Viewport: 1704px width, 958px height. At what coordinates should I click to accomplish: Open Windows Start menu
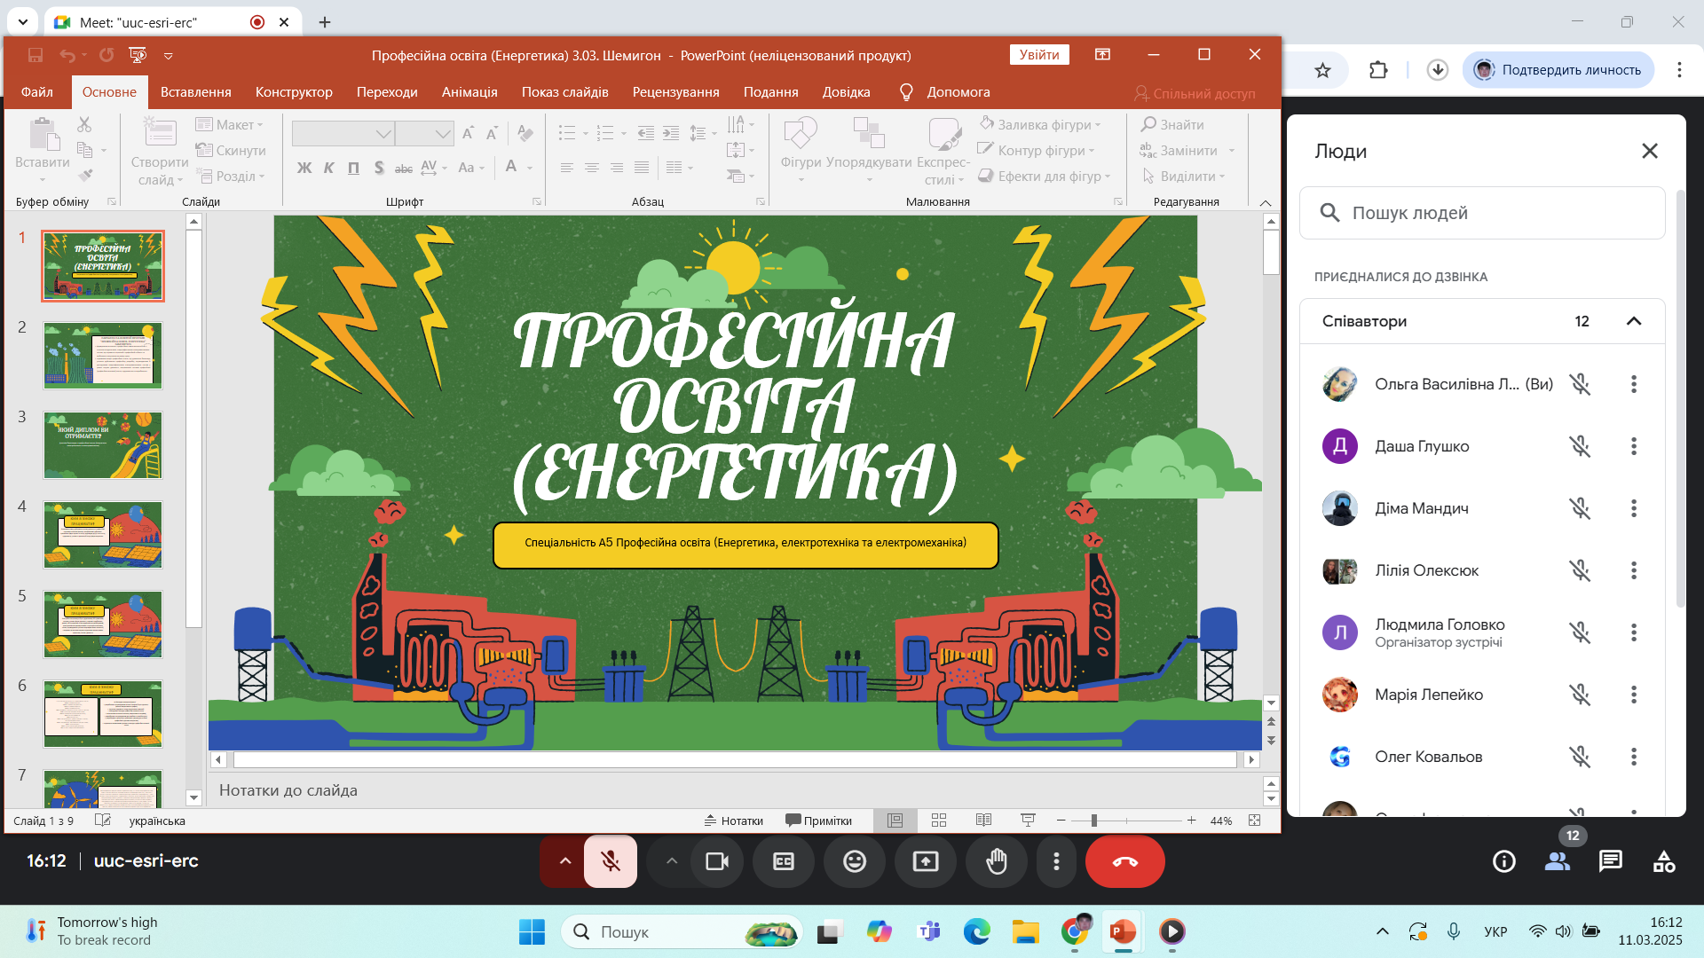[532, 931]
